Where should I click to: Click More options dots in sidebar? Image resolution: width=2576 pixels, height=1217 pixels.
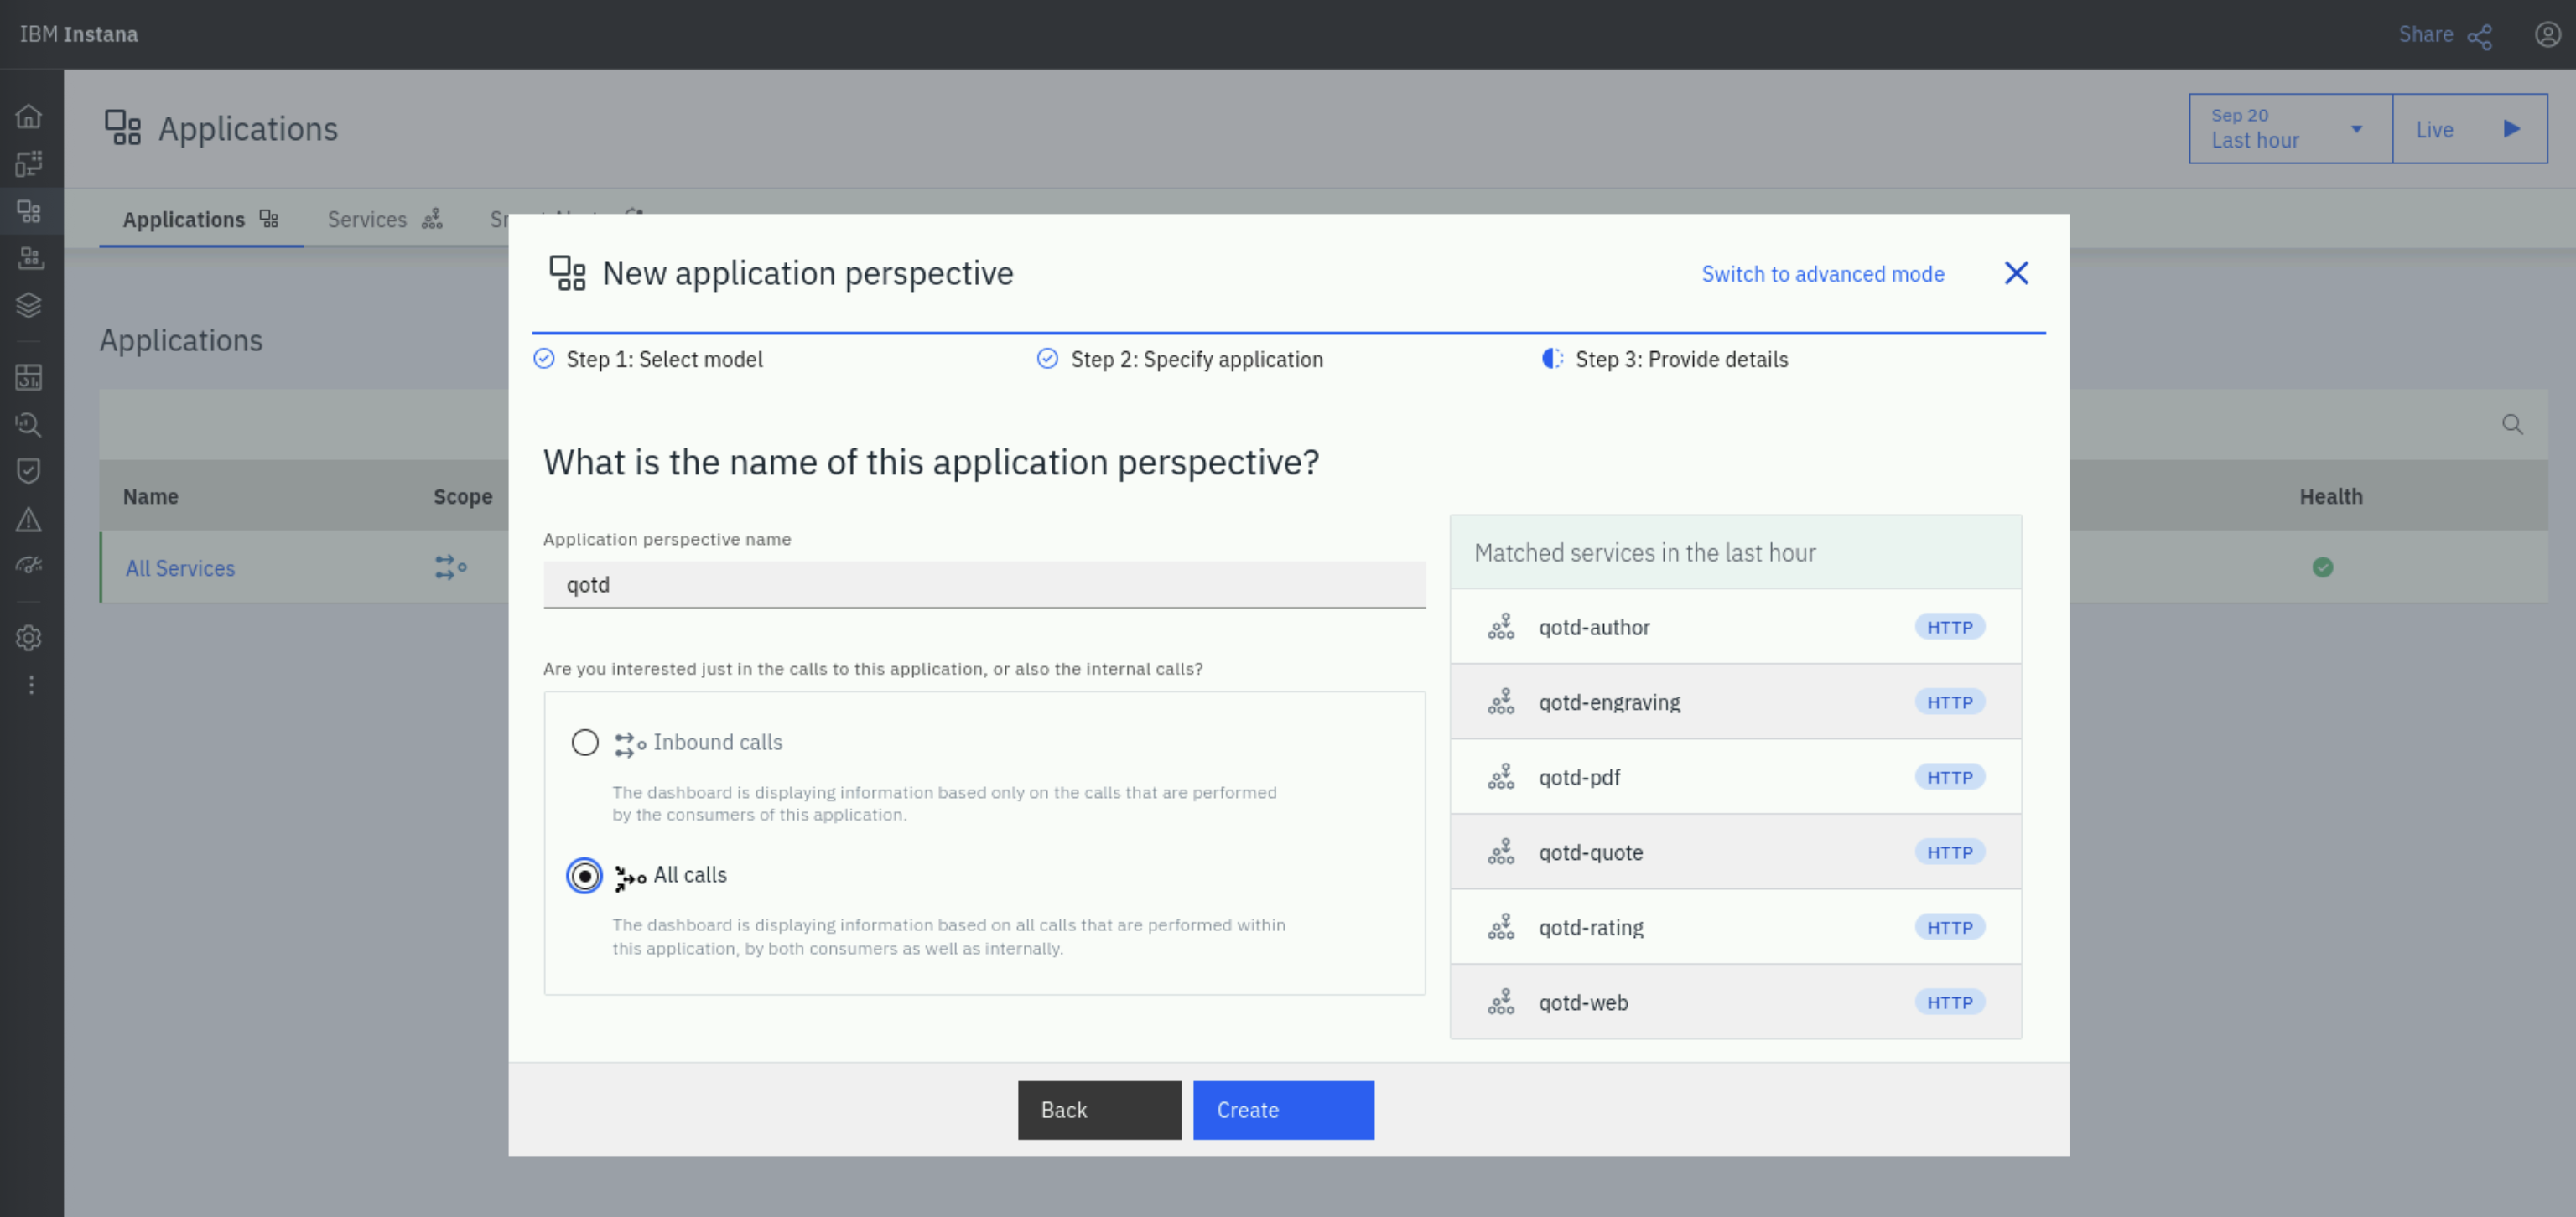point(31,685)
